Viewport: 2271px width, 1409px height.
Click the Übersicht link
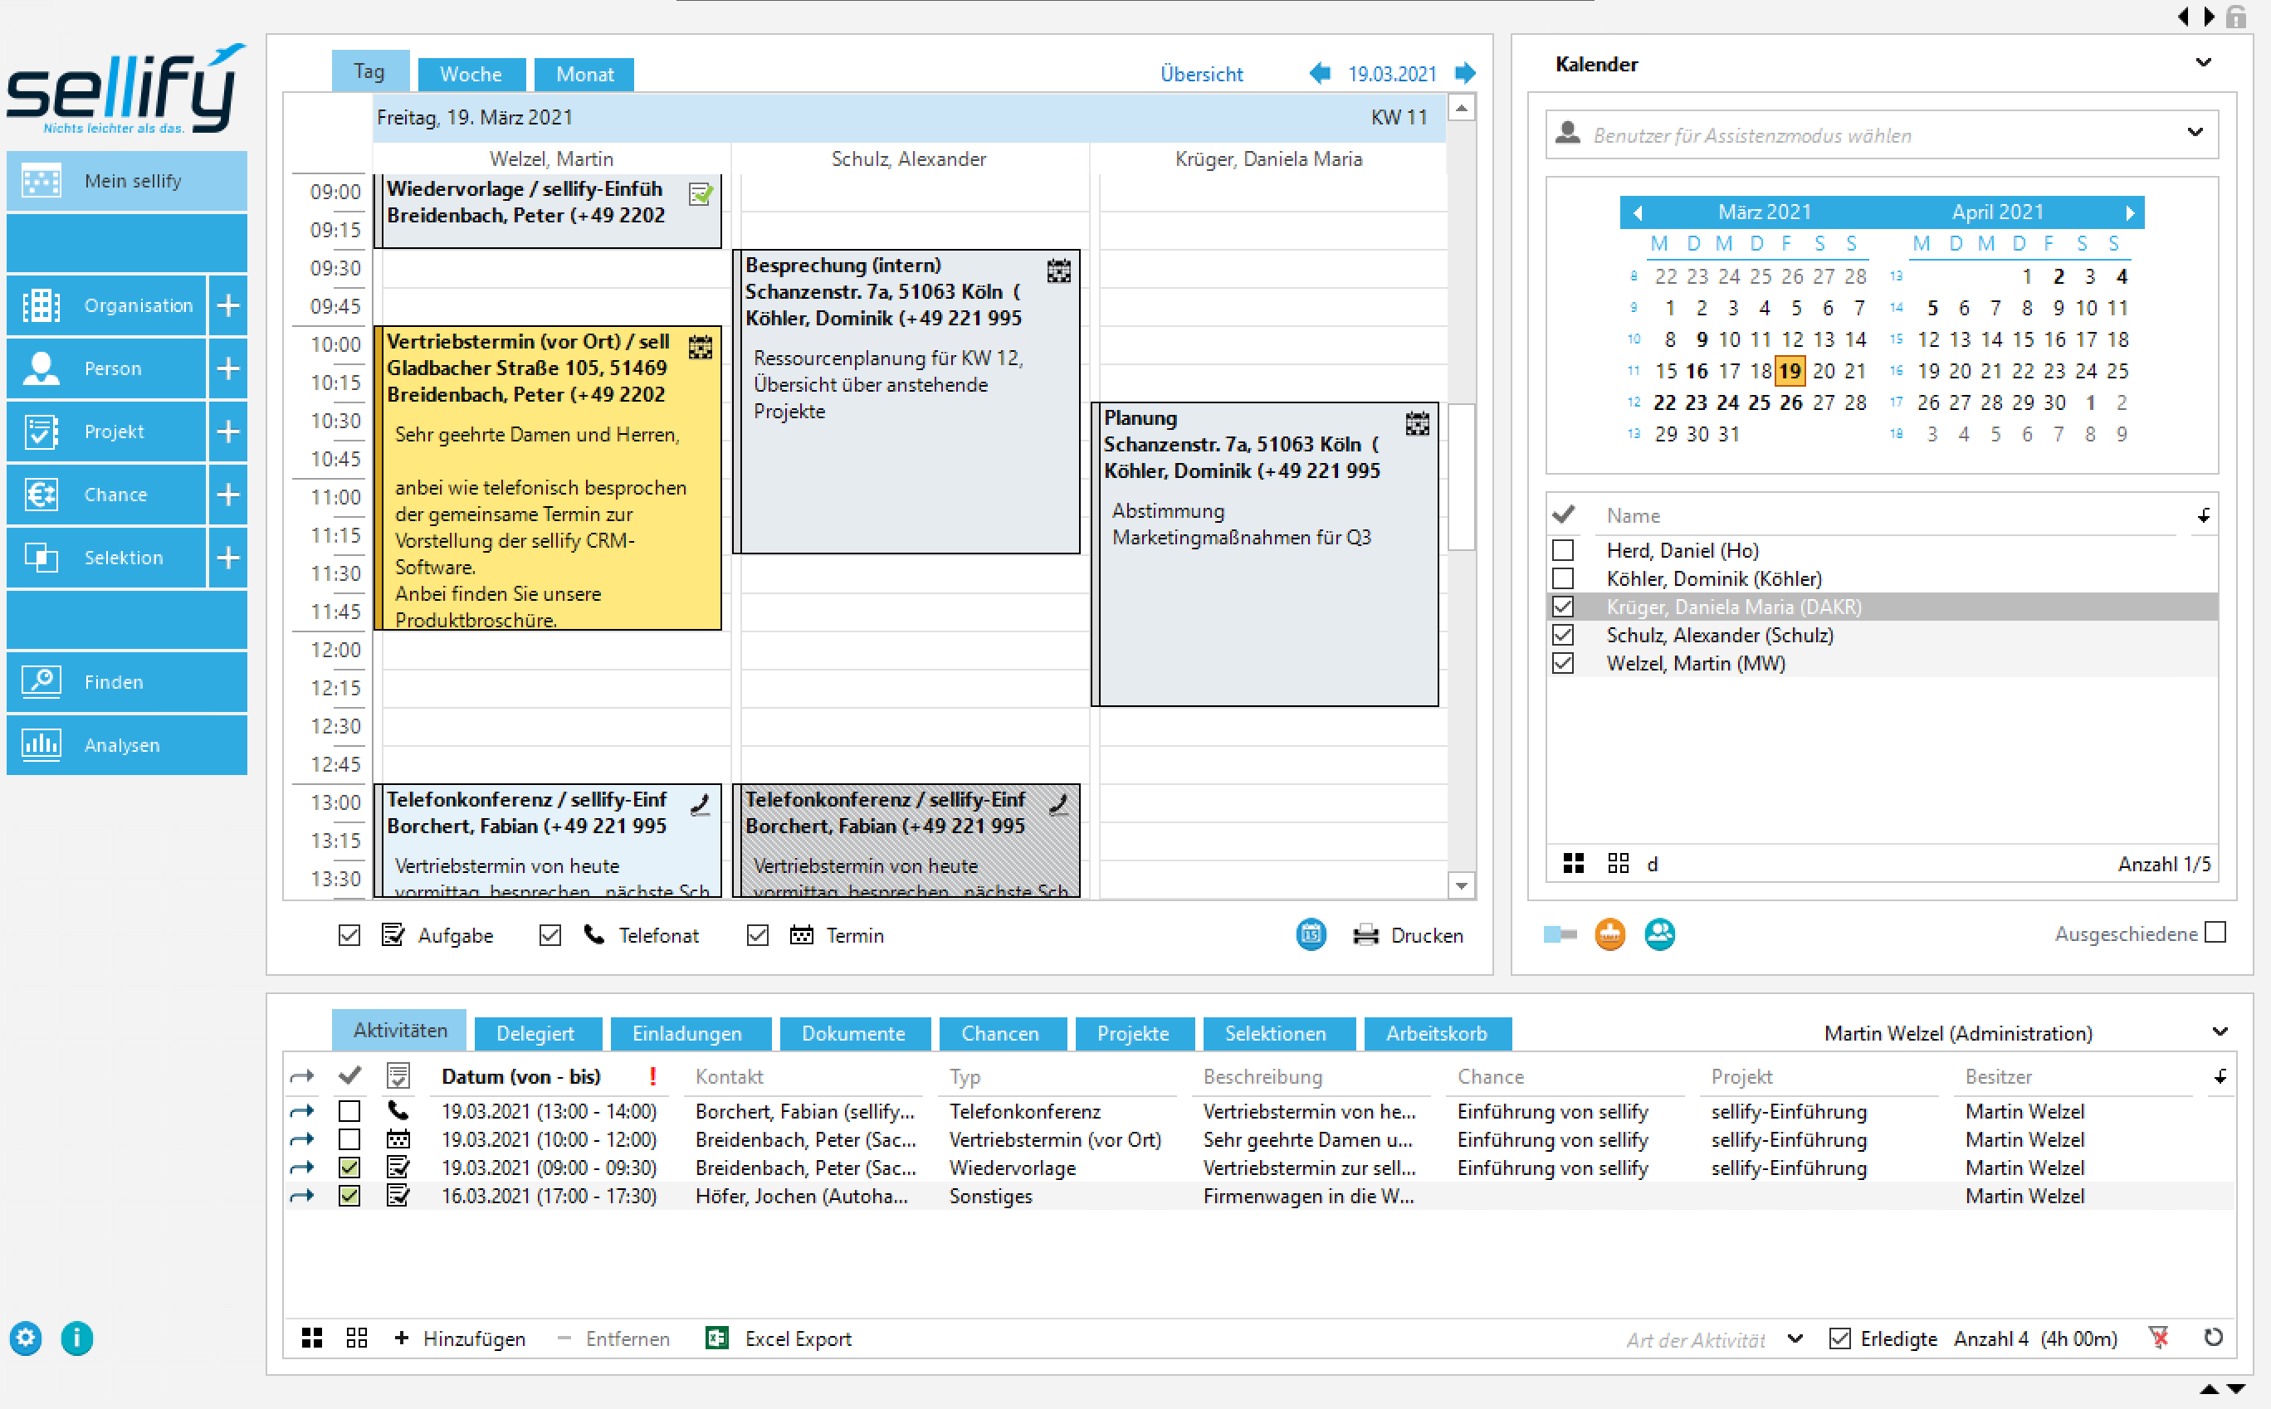(x=1200, y=75)
